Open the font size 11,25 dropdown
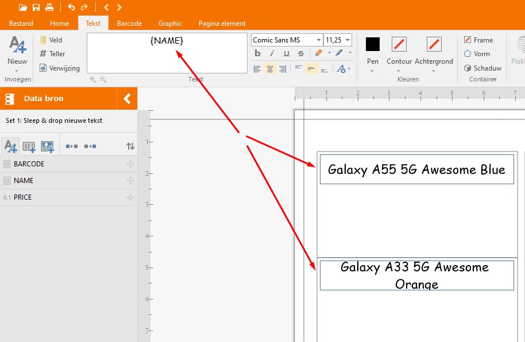 click(348, 40)
